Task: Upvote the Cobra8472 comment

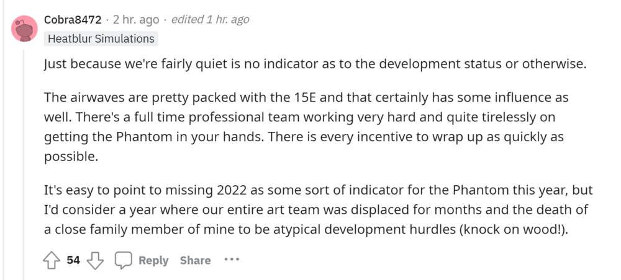Action: point(51,261)
